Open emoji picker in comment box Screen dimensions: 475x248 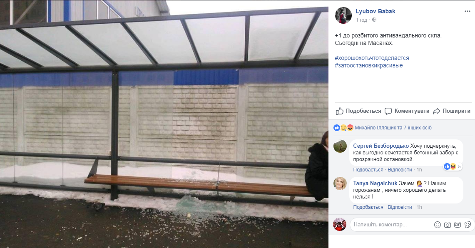point(438,225)
